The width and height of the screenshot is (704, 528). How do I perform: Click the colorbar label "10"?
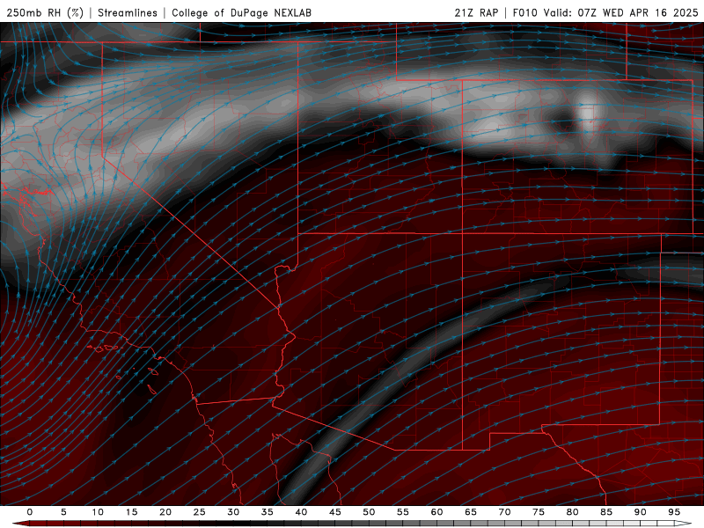pos(98,512)
